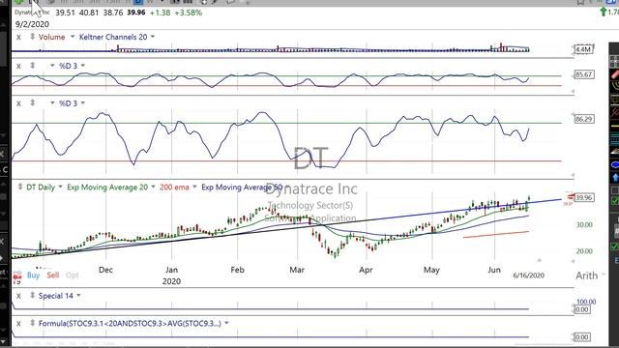The height and width of the screenshot is (348, 619).
Task: Click the move handle beside DT Daily
Action: pyautogui.click(x=19, y=187)
